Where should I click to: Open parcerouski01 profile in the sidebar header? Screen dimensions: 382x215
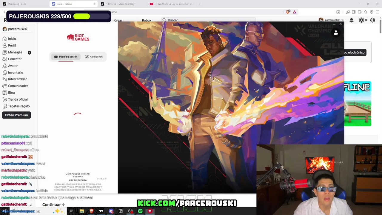pyautogui.click(x=16, y=29)
